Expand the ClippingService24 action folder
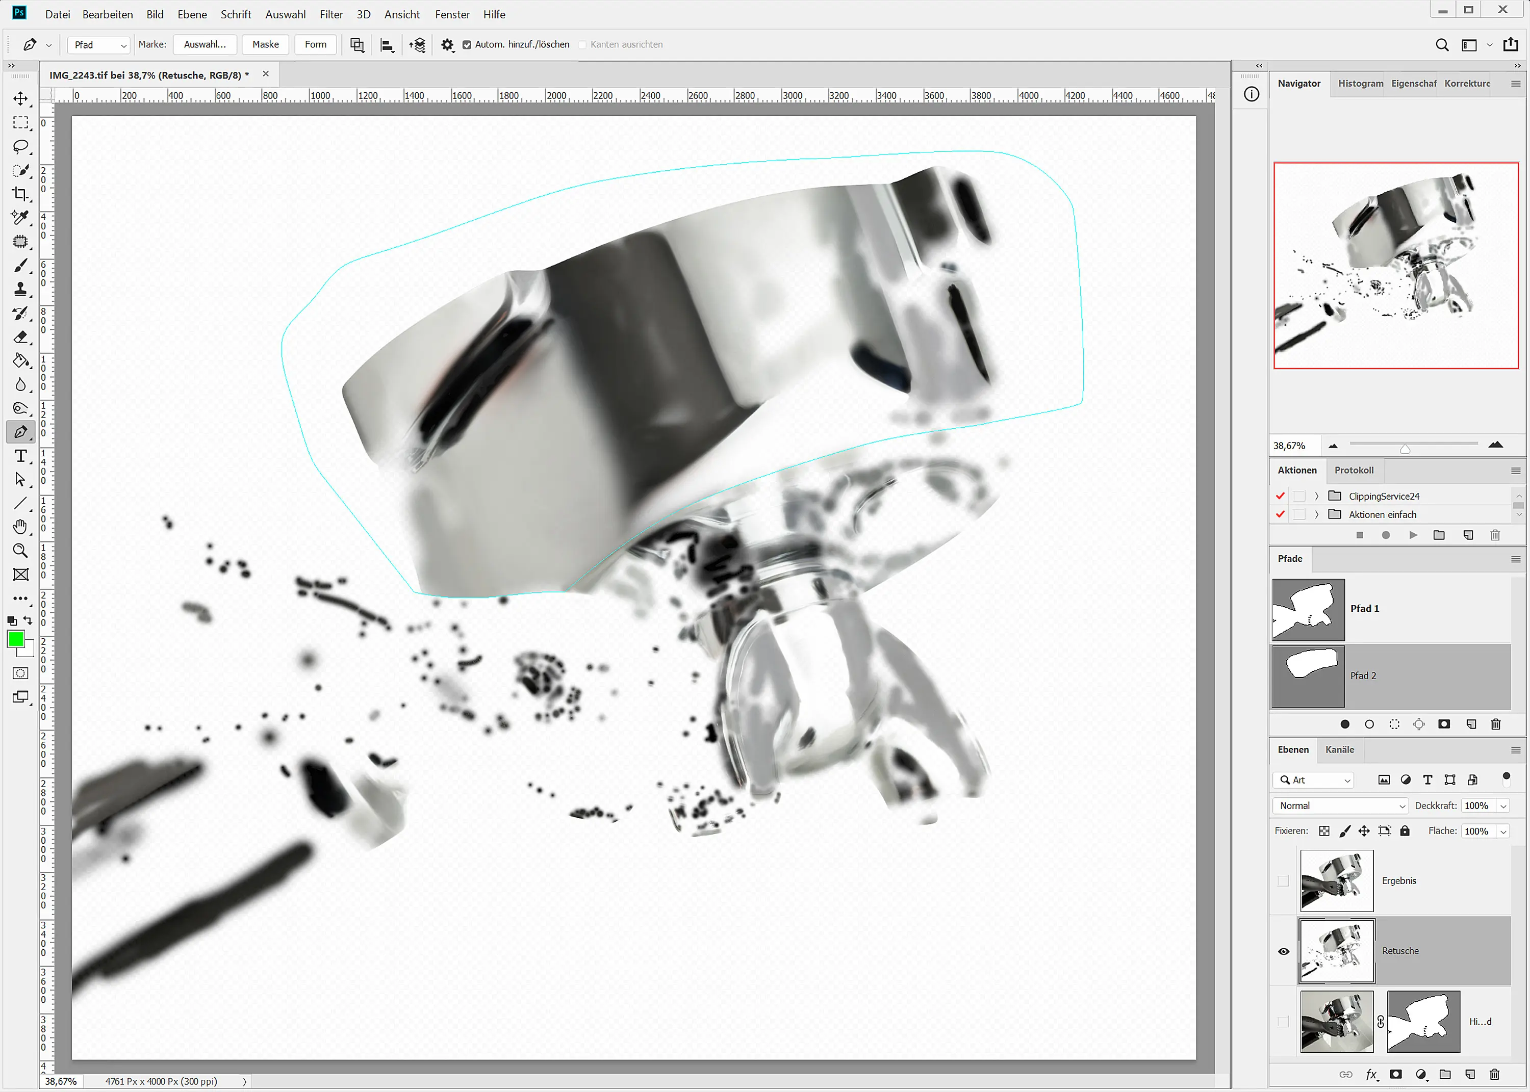This screenshot has height=1092, width=1530. (x=1316, y=496)
